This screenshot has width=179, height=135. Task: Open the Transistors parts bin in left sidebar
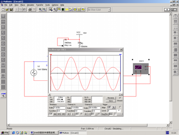[x=3, y=32]
